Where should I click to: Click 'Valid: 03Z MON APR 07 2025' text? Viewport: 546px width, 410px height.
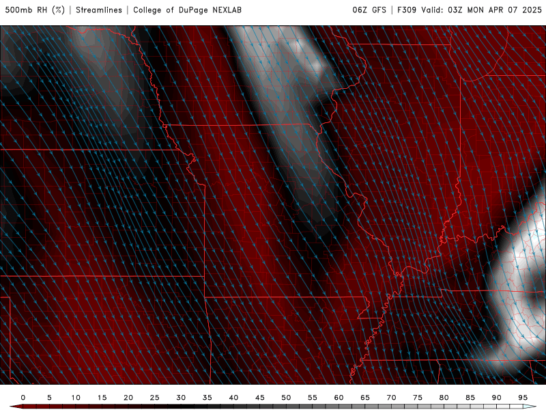click(481, 10)
